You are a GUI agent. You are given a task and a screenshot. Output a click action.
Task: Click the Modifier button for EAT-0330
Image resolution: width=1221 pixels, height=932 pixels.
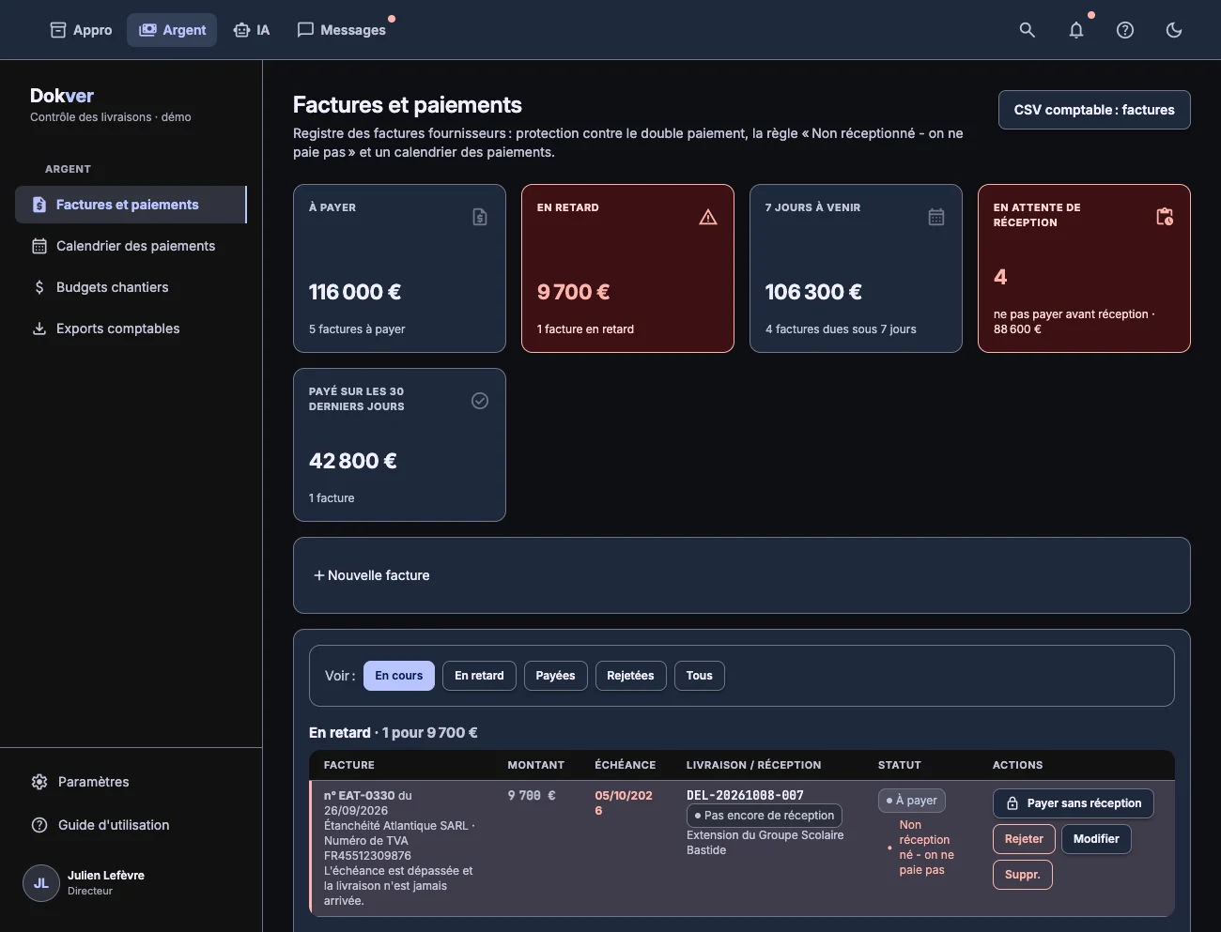(1096, 839)
